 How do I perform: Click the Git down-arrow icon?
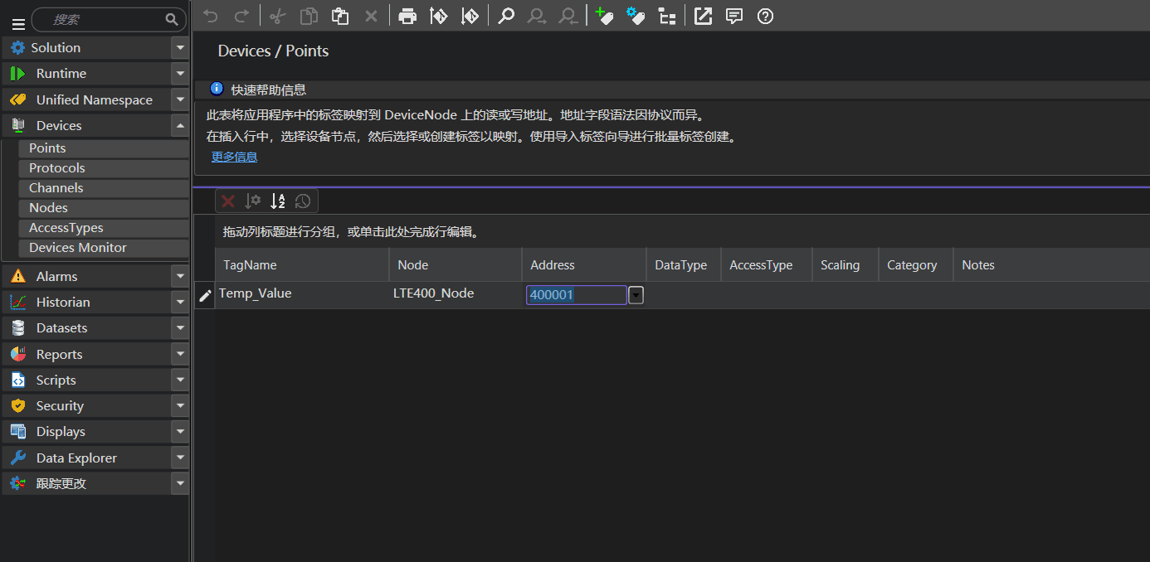click(x=470, y=16)
